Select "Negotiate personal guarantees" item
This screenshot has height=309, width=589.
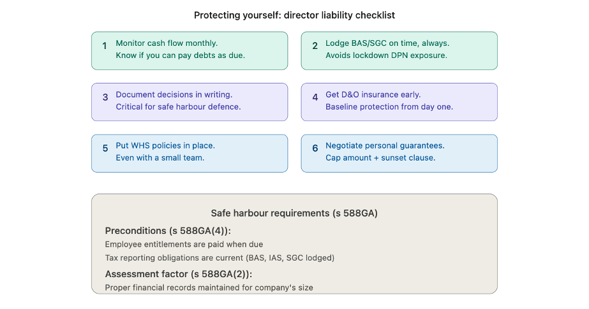pos(385,146)
